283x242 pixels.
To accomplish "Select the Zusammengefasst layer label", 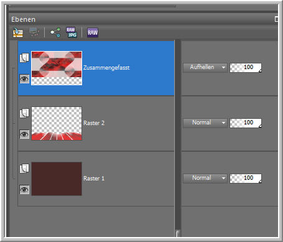I will 106,68.
